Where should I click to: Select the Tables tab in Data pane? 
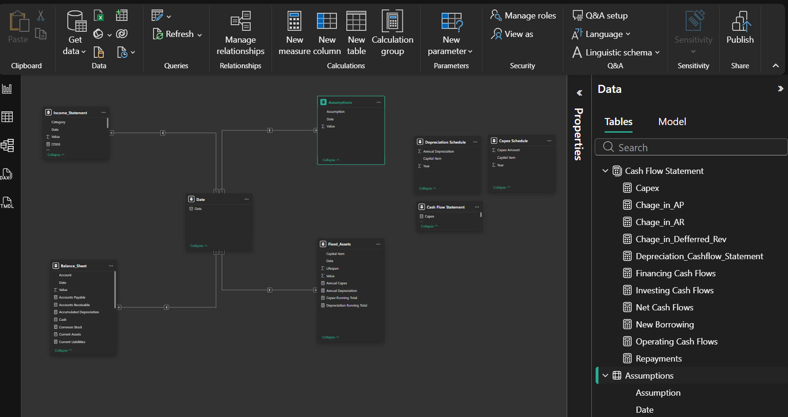[x=618, y=122]
